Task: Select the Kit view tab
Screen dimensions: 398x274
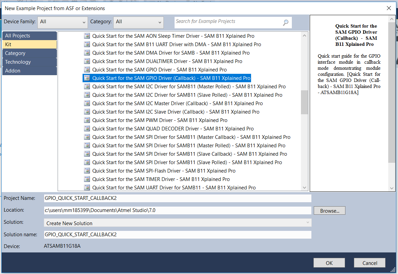Action: coord(29,44)
